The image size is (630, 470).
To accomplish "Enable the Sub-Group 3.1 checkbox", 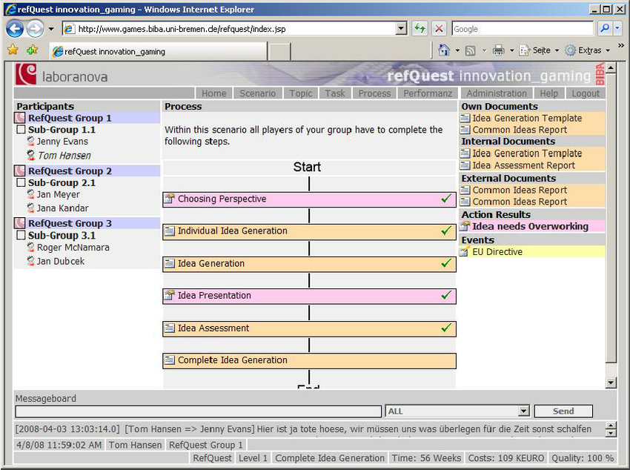I will pos(21,236).
